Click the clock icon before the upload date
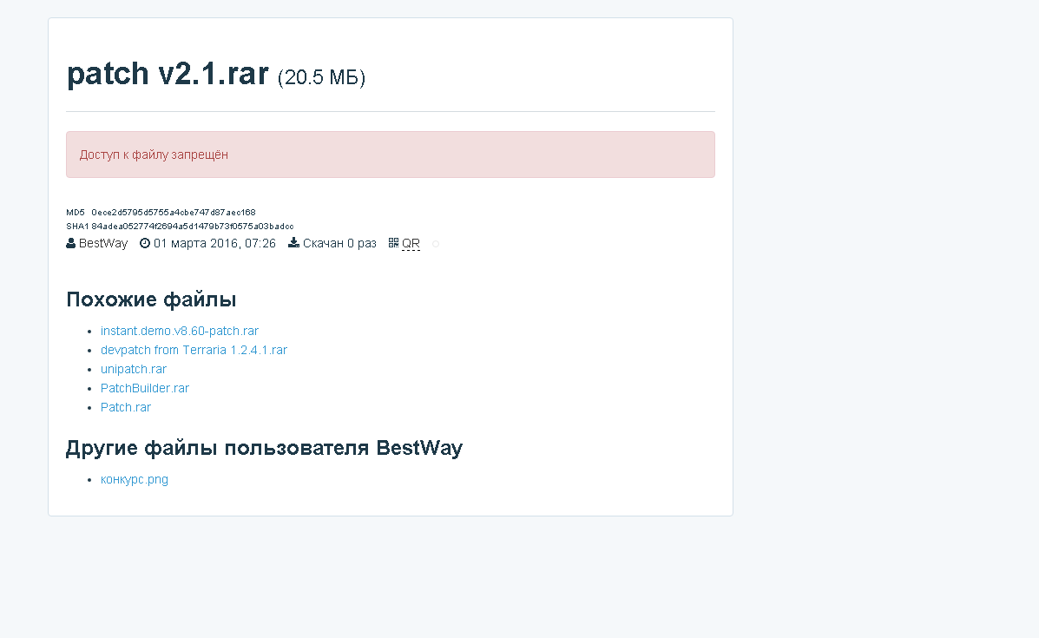1039x638 pixels. tap(145, 244)
